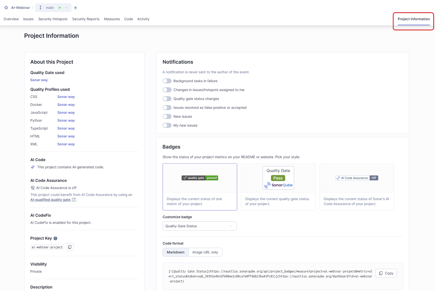Open the AI-qualified quality gate link
Viewport: 435px width, 291px height.
(x=51, y=199)
